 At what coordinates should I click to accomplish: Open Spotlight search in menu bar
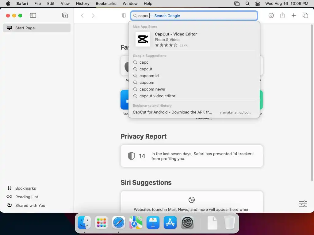(247, 4)
